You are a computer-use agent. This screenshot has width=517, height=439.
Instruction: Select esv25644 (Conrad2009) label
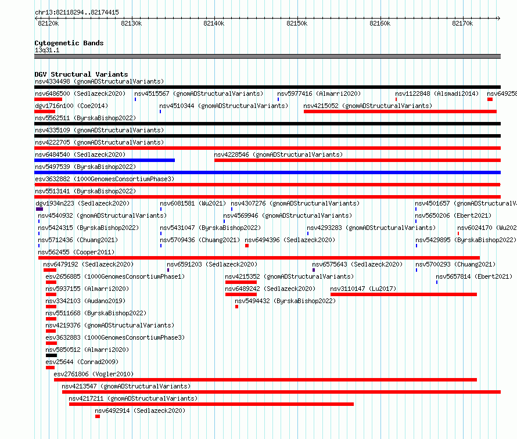82,362
